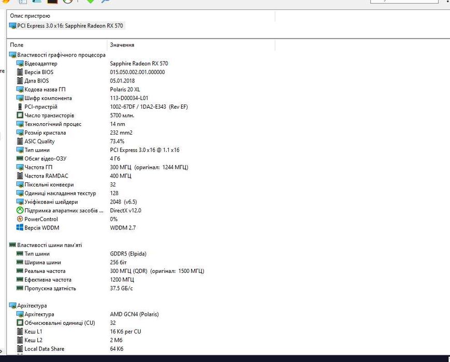The width and height of the screenshot is (450, 362).
Task: Click the value 'Polaris 20 XL'
Action: 125,89
